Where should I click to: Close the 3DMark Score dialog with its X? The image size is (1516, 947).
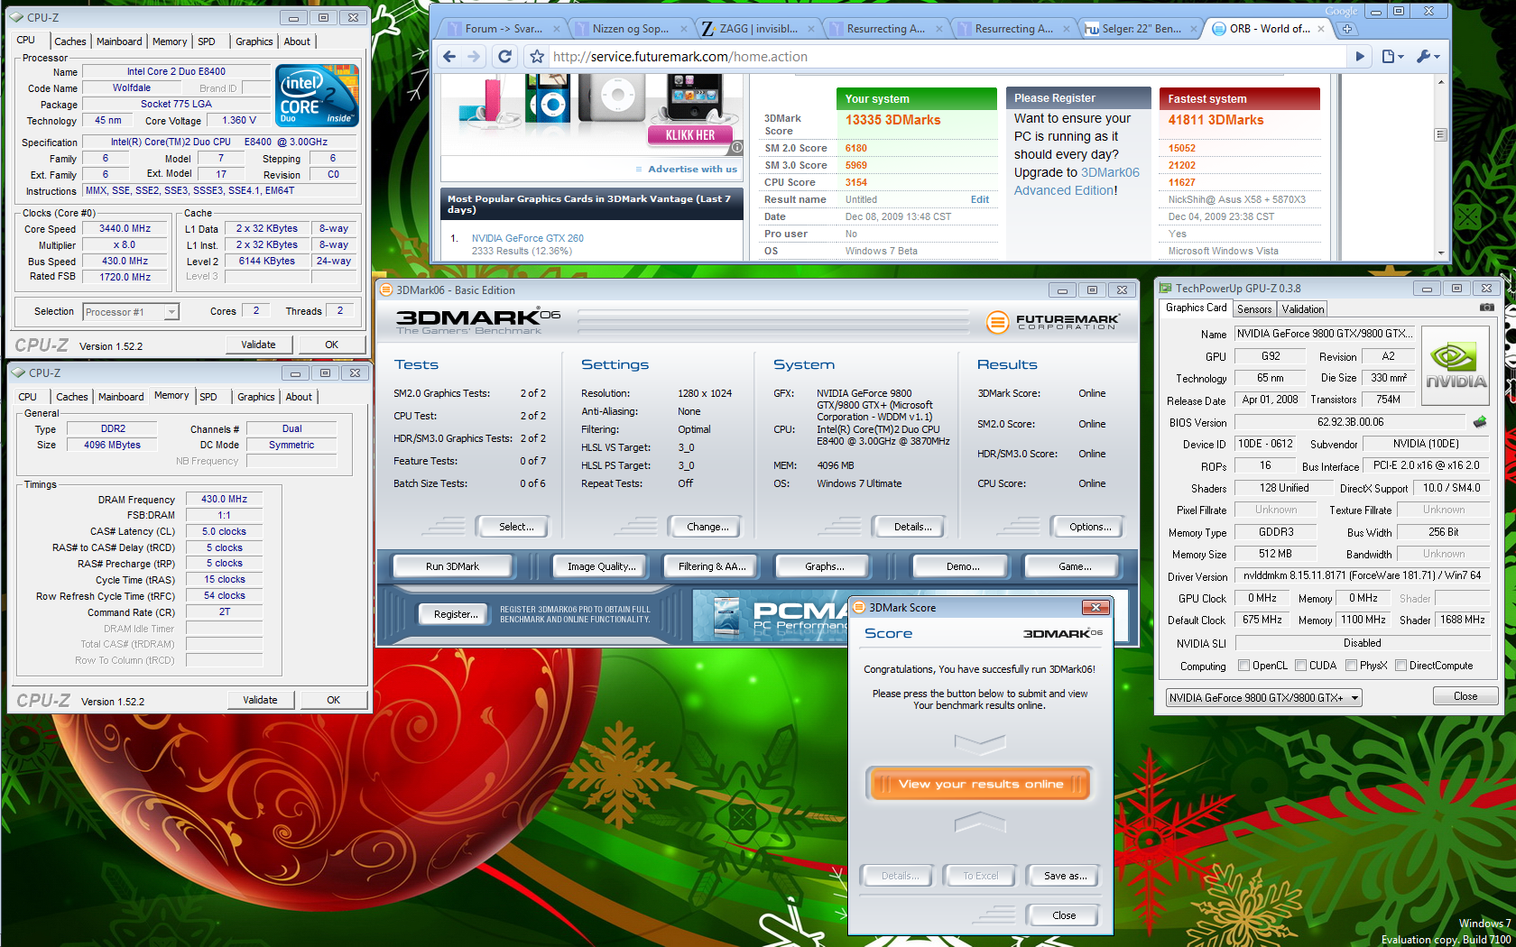(x=1095, y=608)
